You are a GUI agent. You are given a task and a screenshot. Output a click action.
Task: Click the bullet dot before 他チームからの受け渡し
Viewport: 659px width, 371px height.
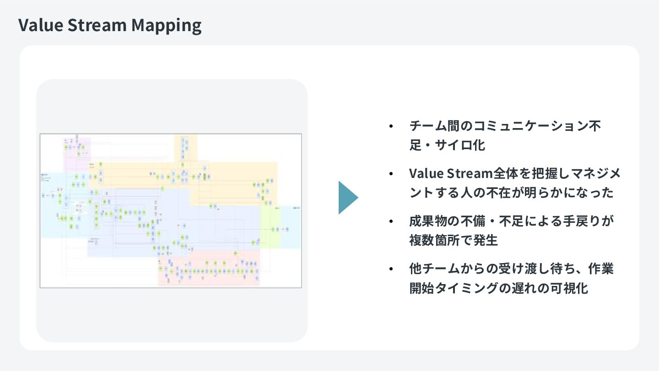[x=390, y=269]
